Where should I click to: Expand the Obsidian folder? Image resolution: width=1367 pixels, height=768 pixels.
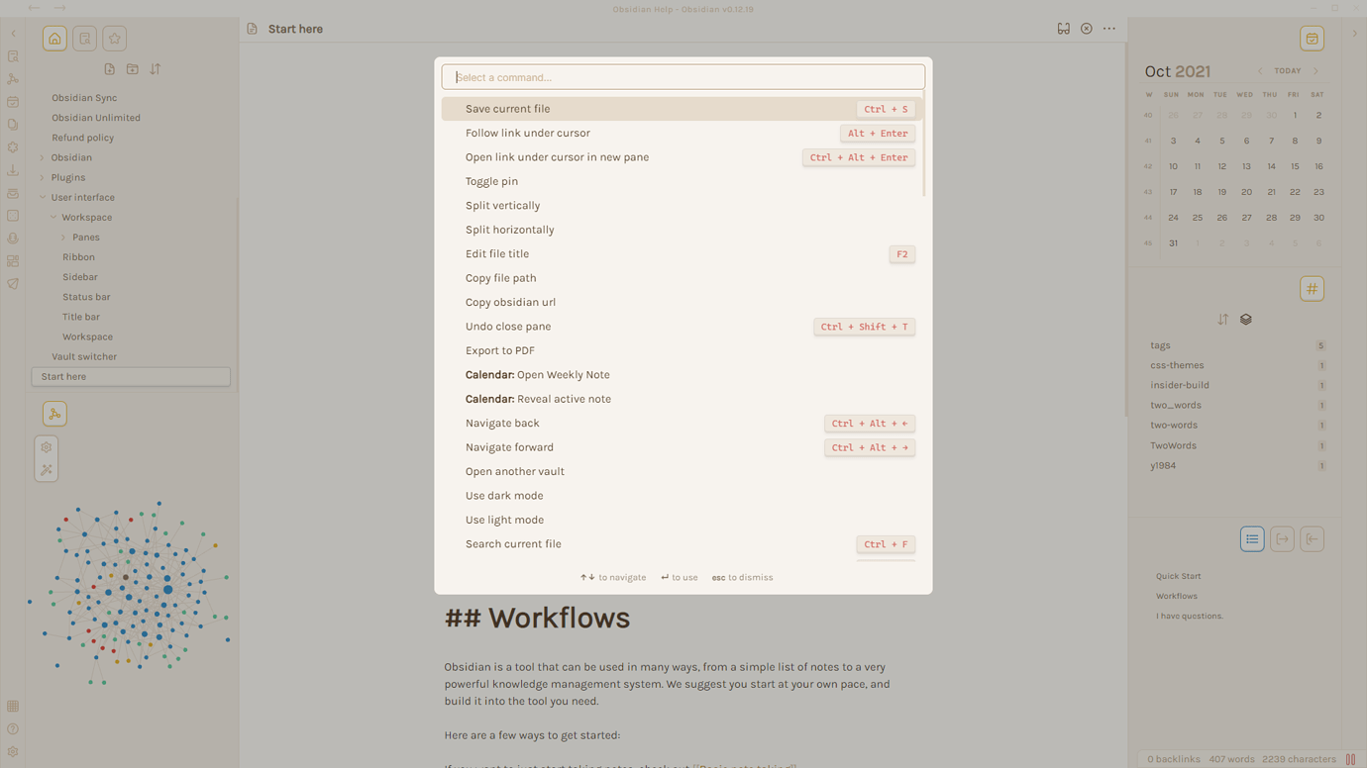tap(42, 157)
